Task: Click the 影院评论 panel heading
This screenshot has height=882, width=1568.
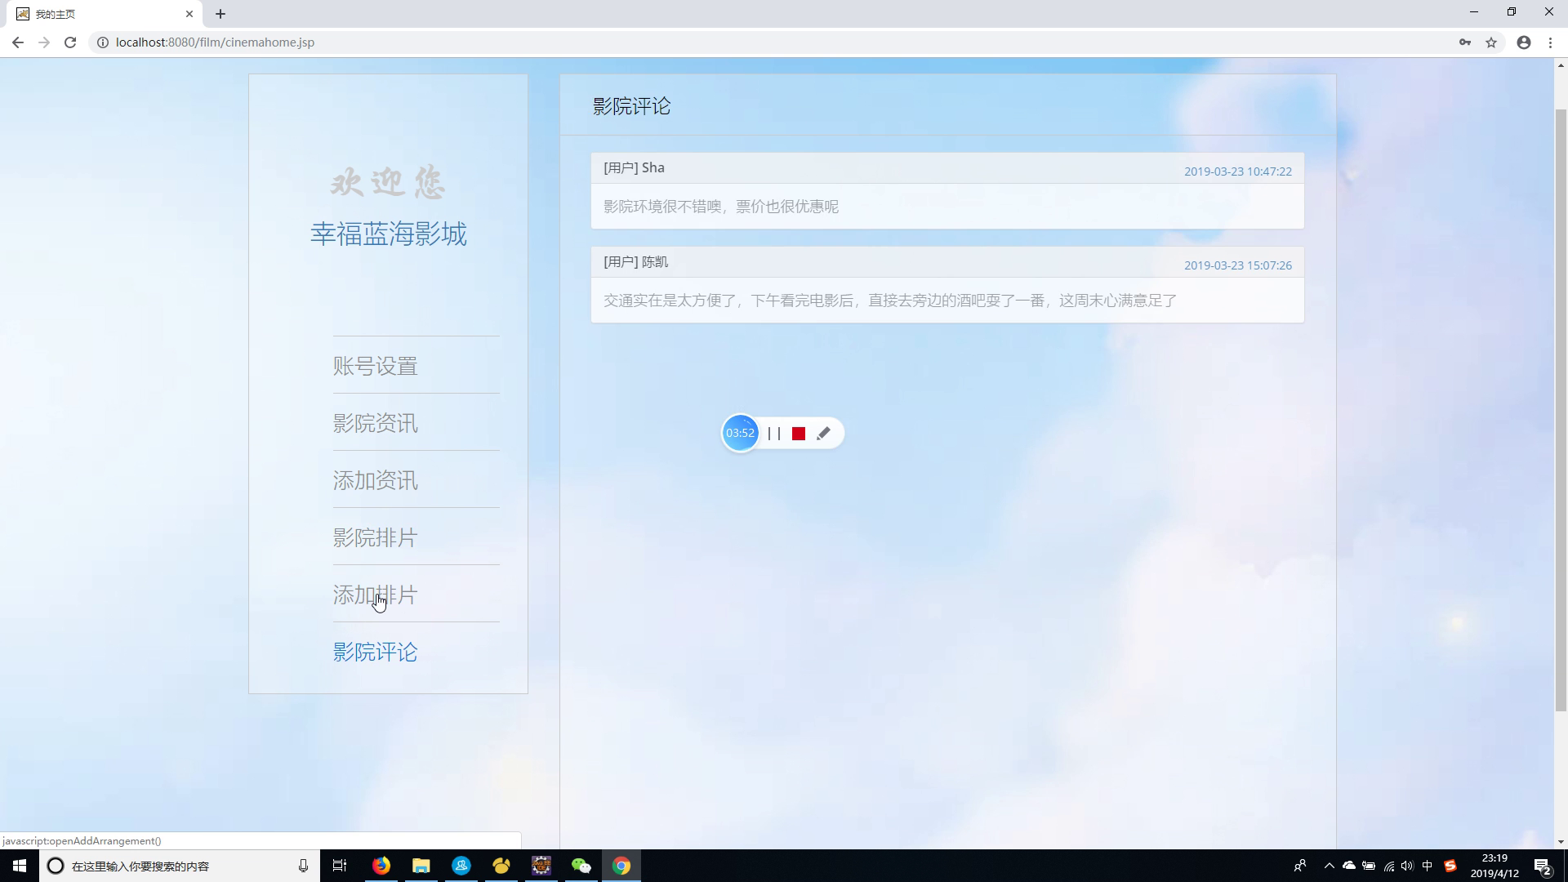Action: (631, 106)
